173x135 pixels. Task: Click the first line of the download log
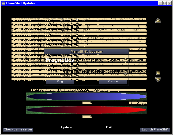[79, 19]
